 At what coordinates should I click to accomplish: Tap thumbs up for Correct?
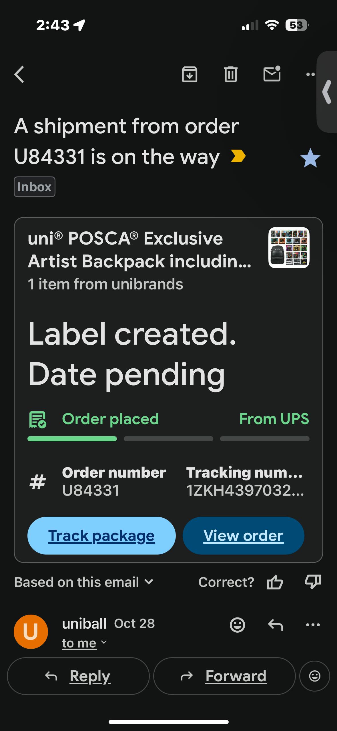point(275,582)
